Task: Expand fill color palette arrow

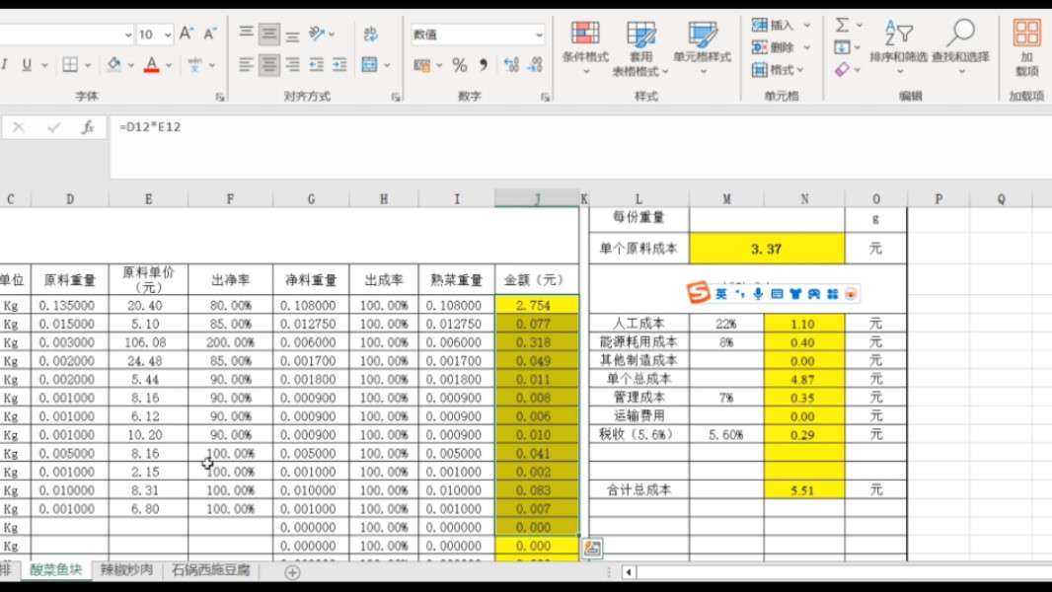Action: pos(131,65)
